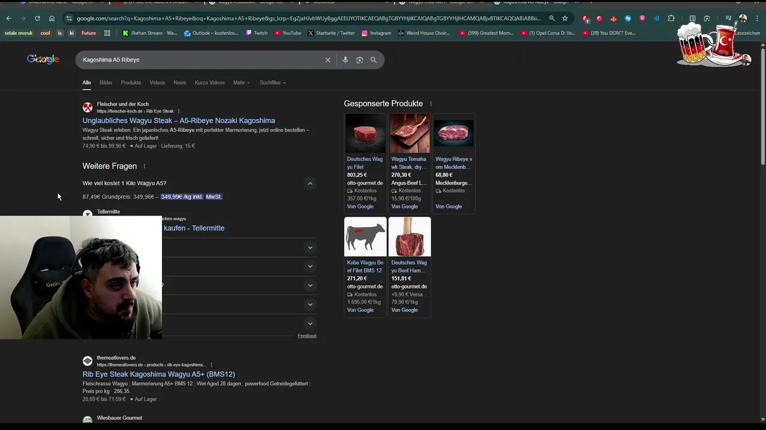The height and width of the screenshot is (430, 766).
Task: Open the selale moruk bookmark folder
Action: coord(19,33)
